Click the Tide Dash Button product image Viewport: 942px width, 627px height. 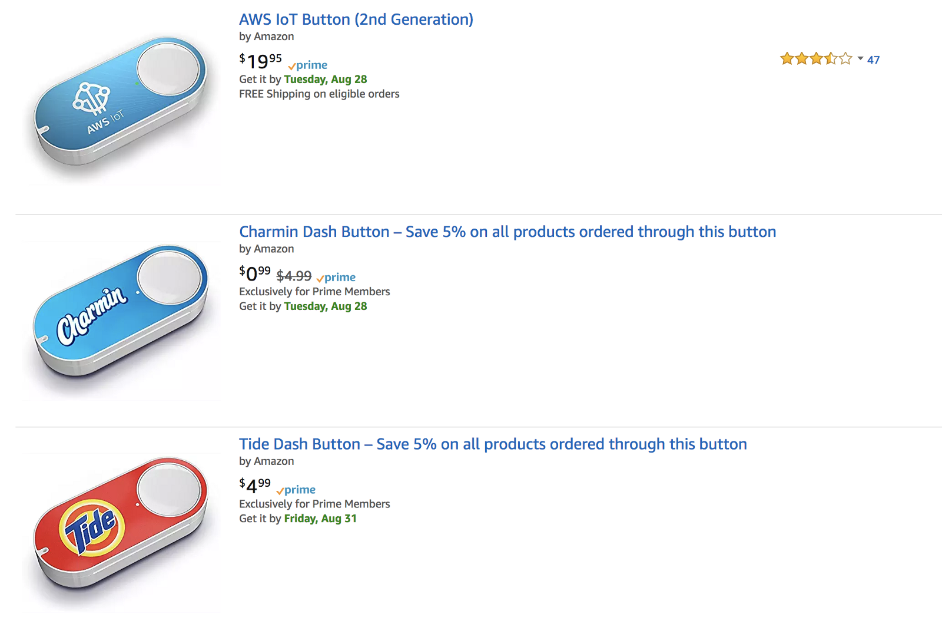click(121, 523)
